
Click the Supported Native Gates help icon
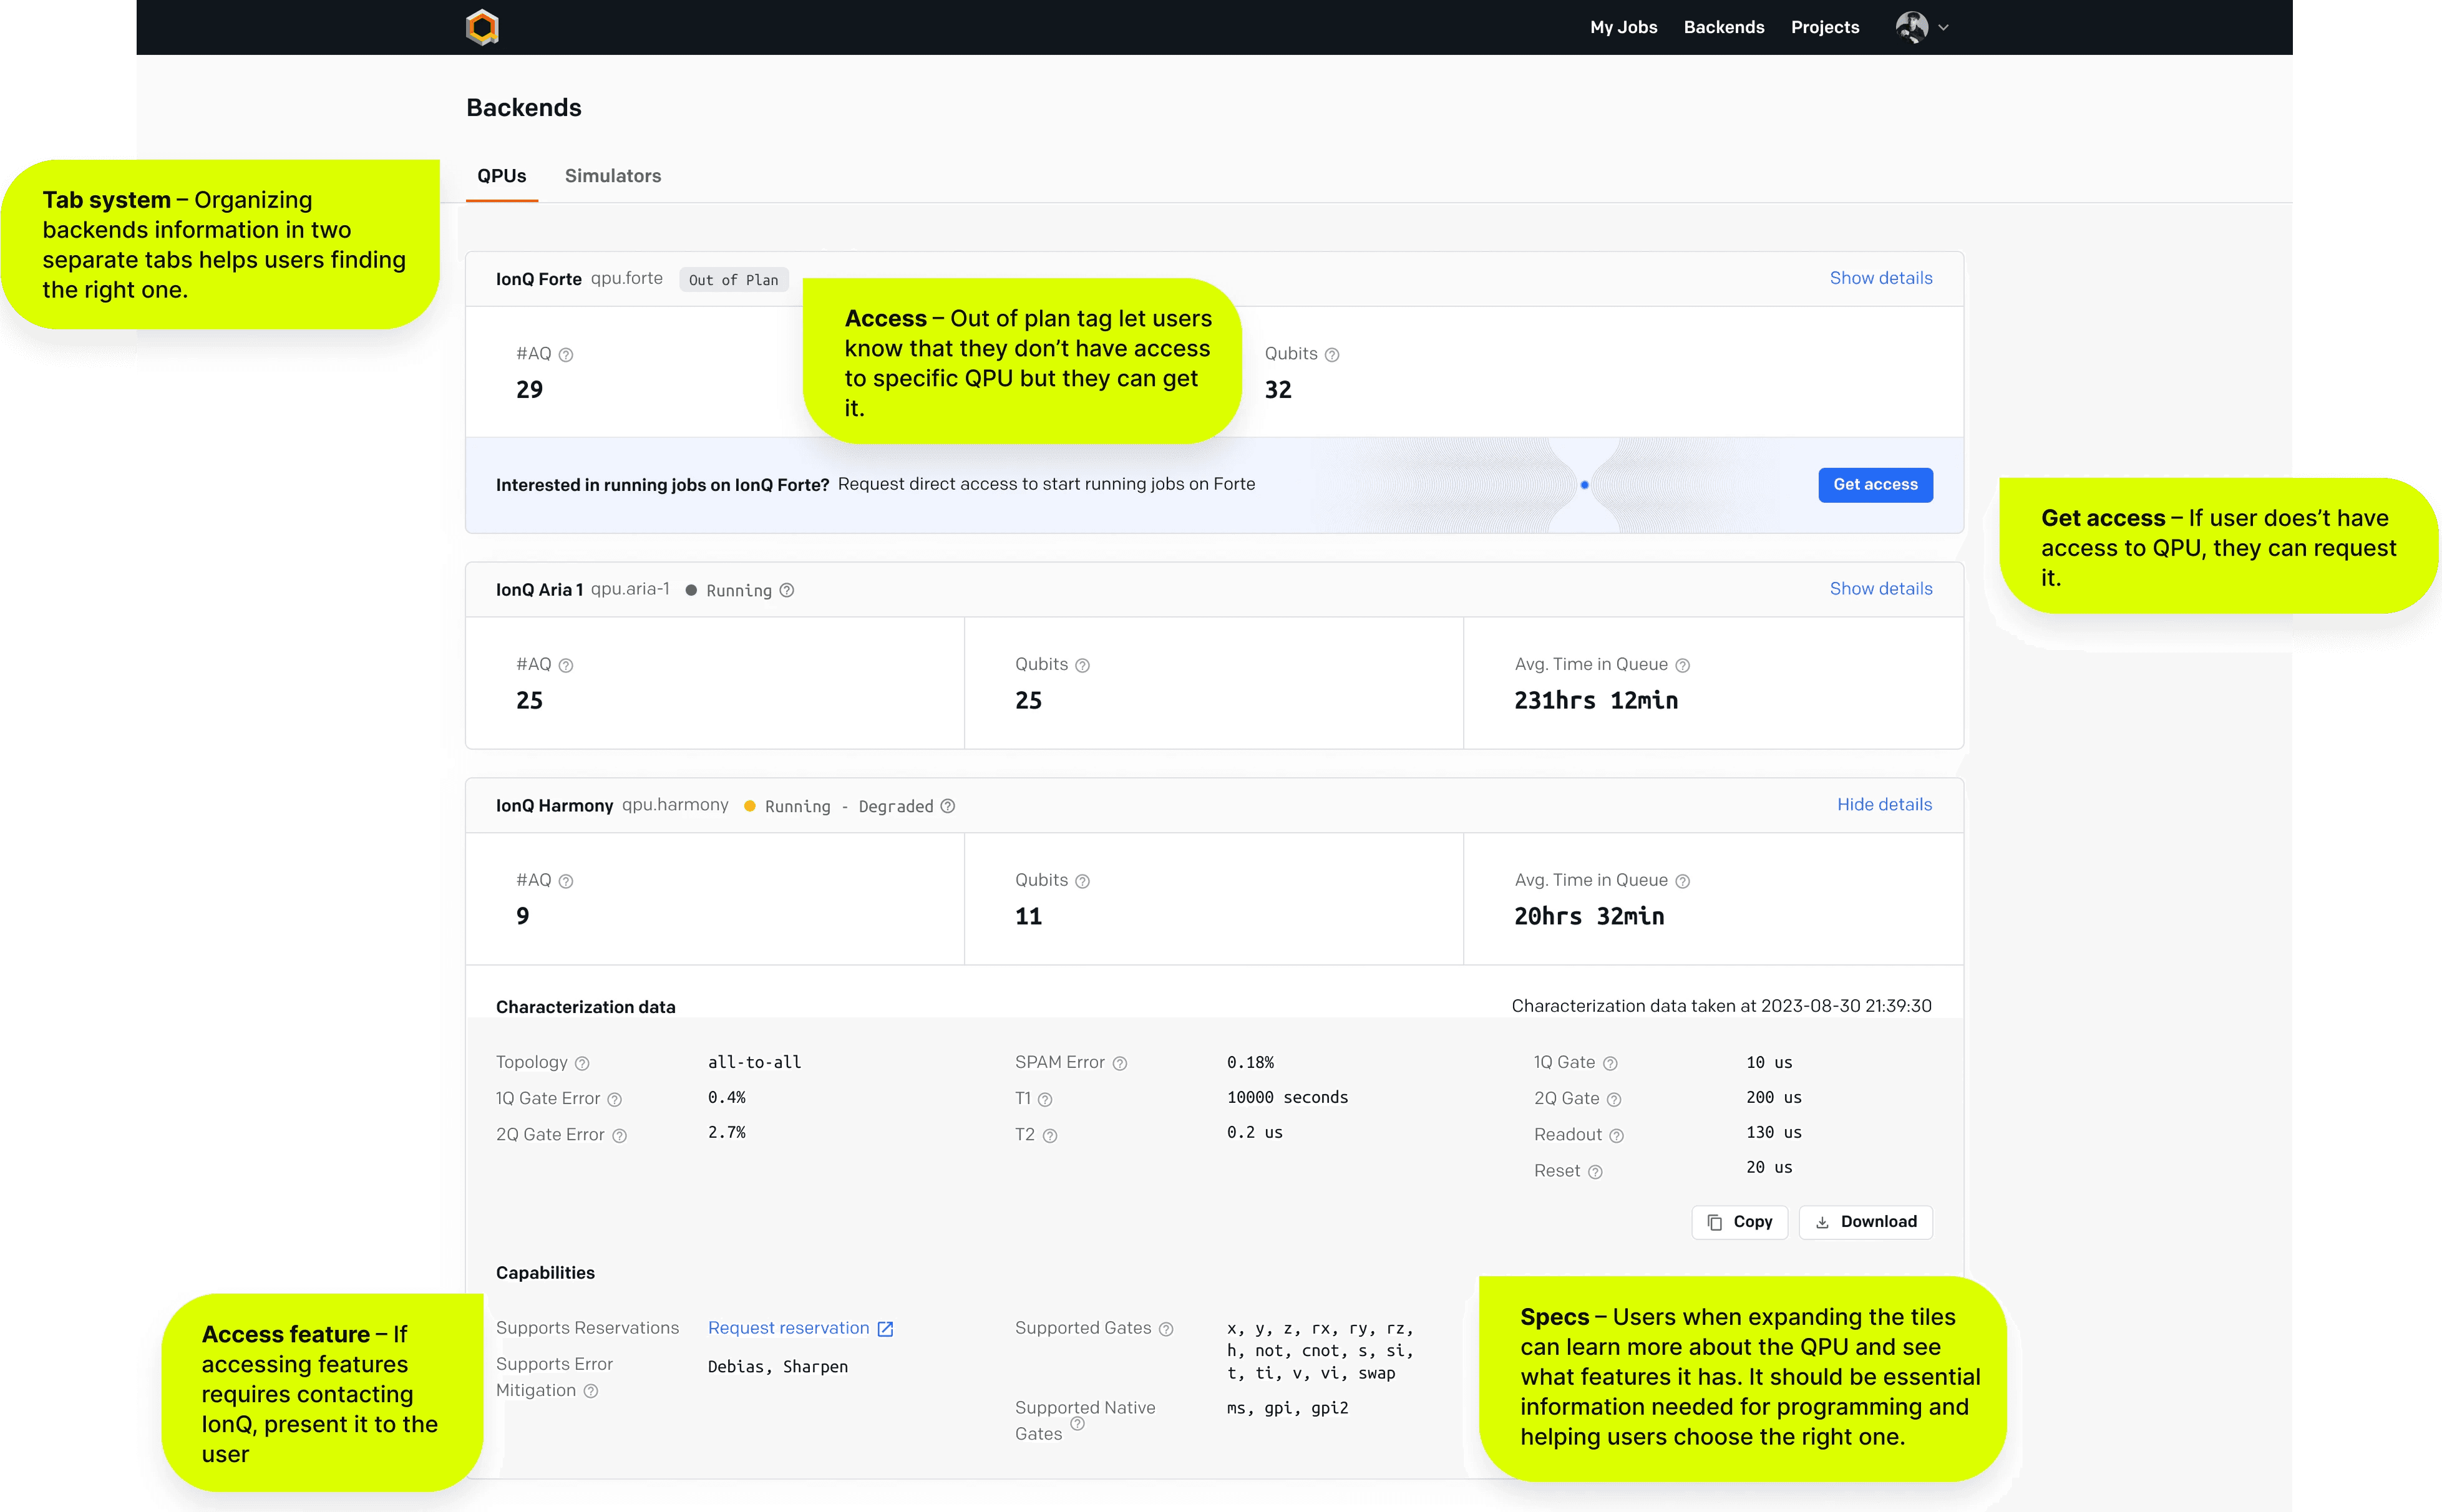1077,1423
